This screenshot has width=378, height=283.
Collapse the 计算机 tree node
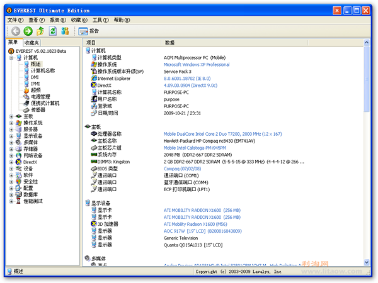pyautogui.click(x=11, y=58)
